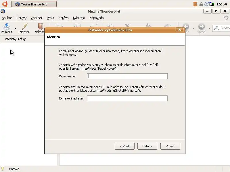
Task: Click the Thunderbird icon in the window title bar
Action: (3, 11)
